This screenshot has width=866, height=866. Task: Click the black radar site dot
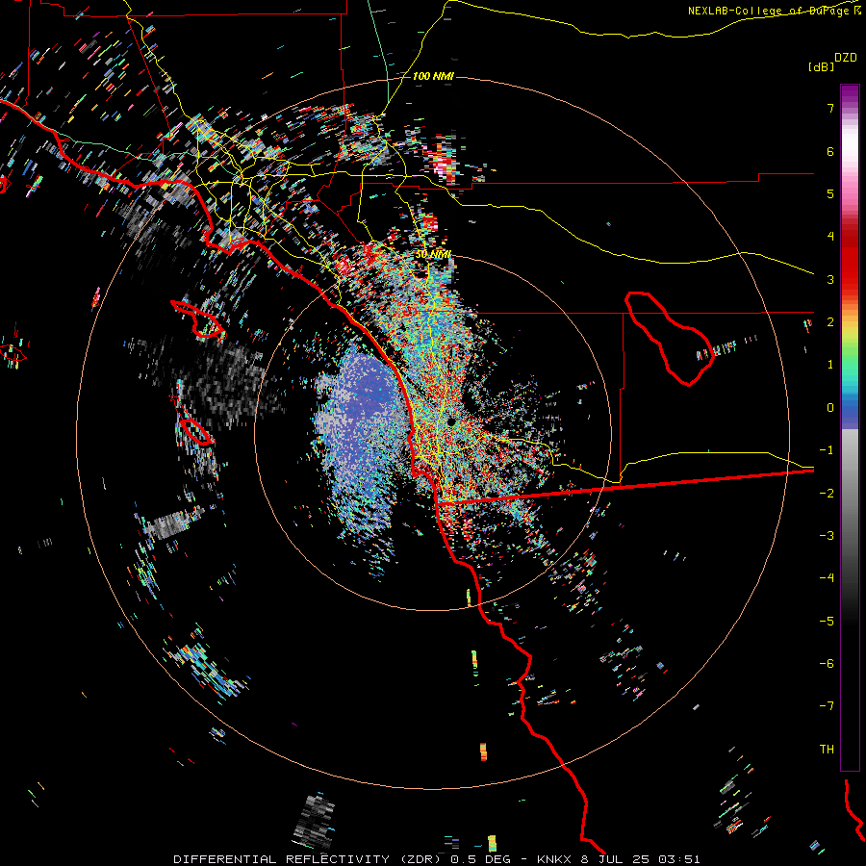click(451, 422)
